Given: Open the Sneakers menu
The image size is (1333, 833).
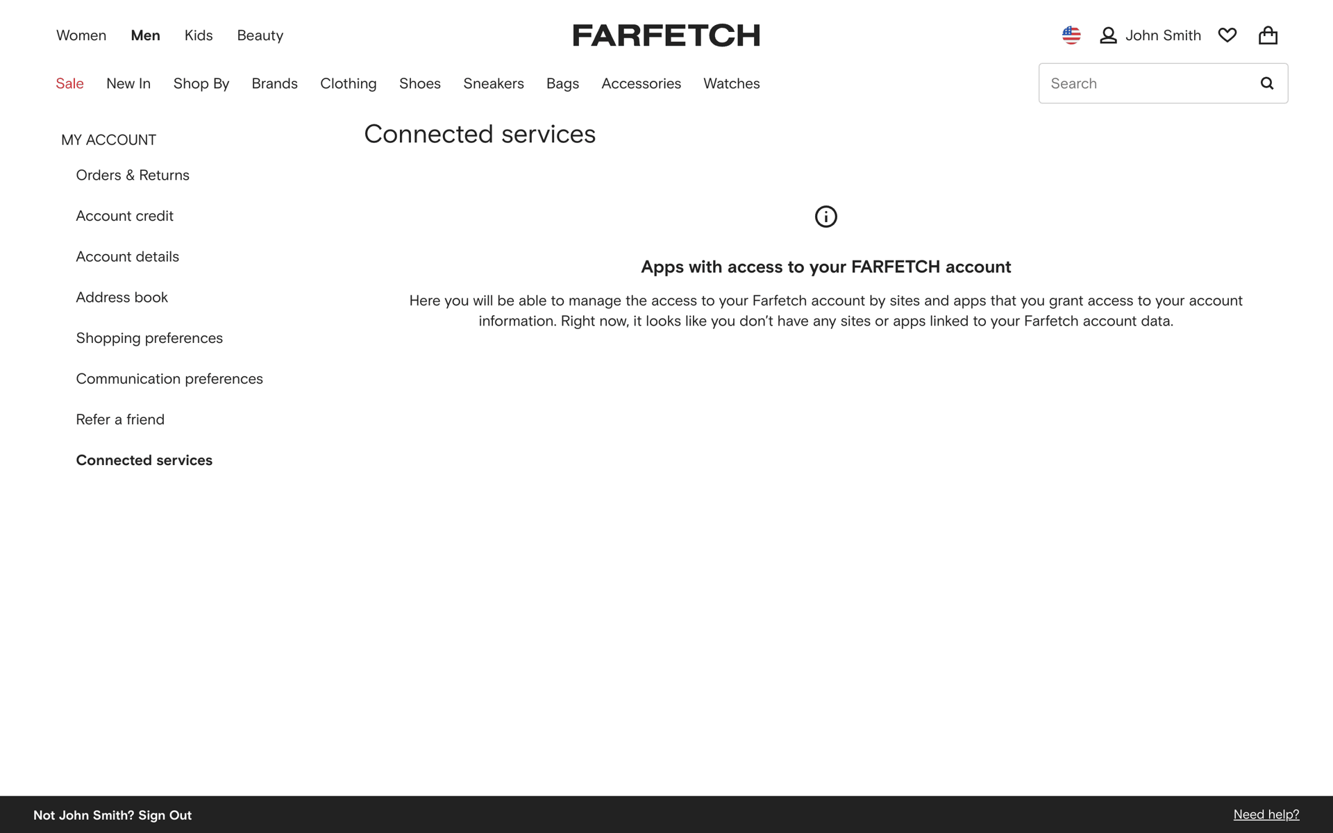Looking at the screenshot, I should click(494, 83).
